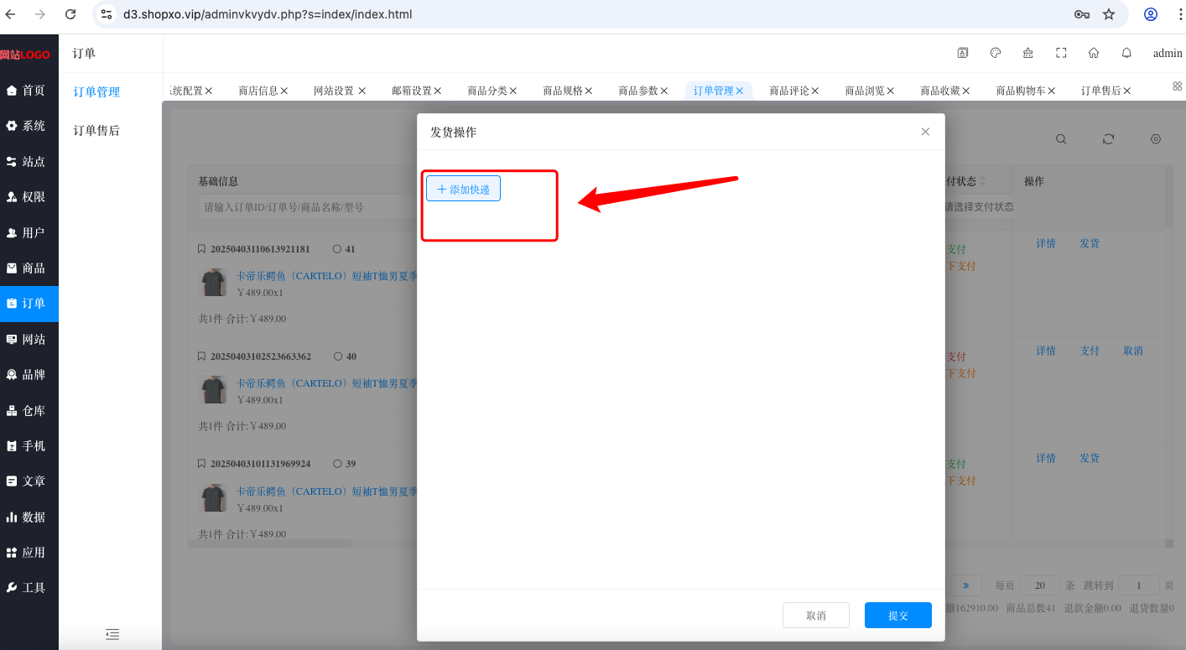1186x650 pixels.
Task: Cancel the shipping dialog with 取消
Action: tap(815, 615)
